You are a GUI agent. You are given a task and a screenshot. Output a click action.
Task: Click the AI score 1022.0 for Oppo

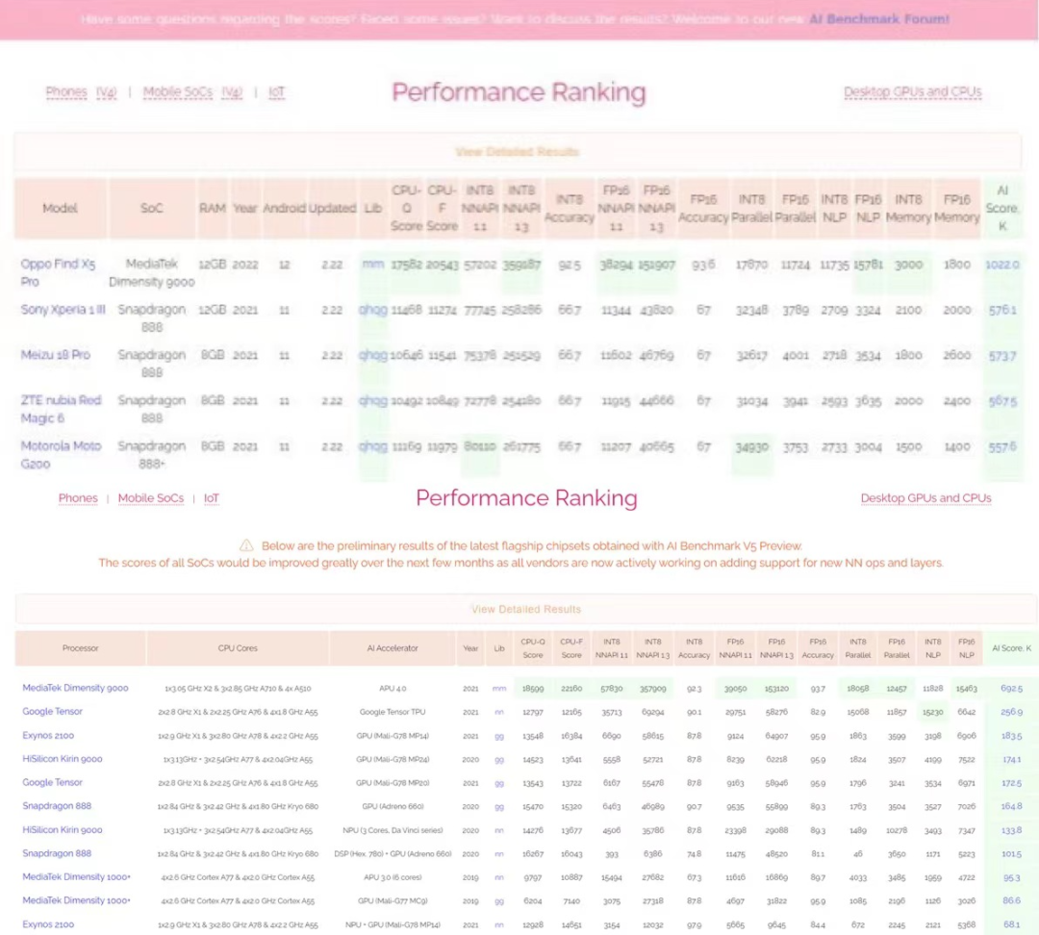point(1001,265)
